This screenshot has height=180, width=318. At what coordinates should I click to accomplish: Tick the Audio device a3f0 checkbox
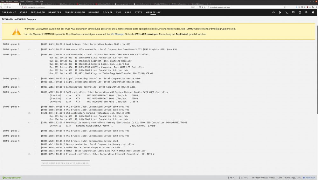click(x=35, y=148)
